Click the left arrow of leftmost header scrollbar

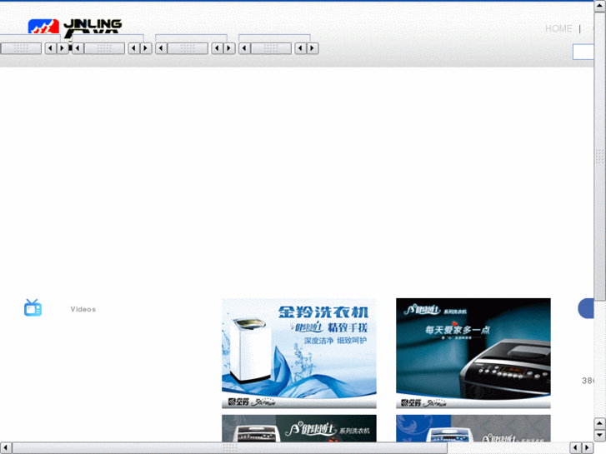tap(51, 48)
